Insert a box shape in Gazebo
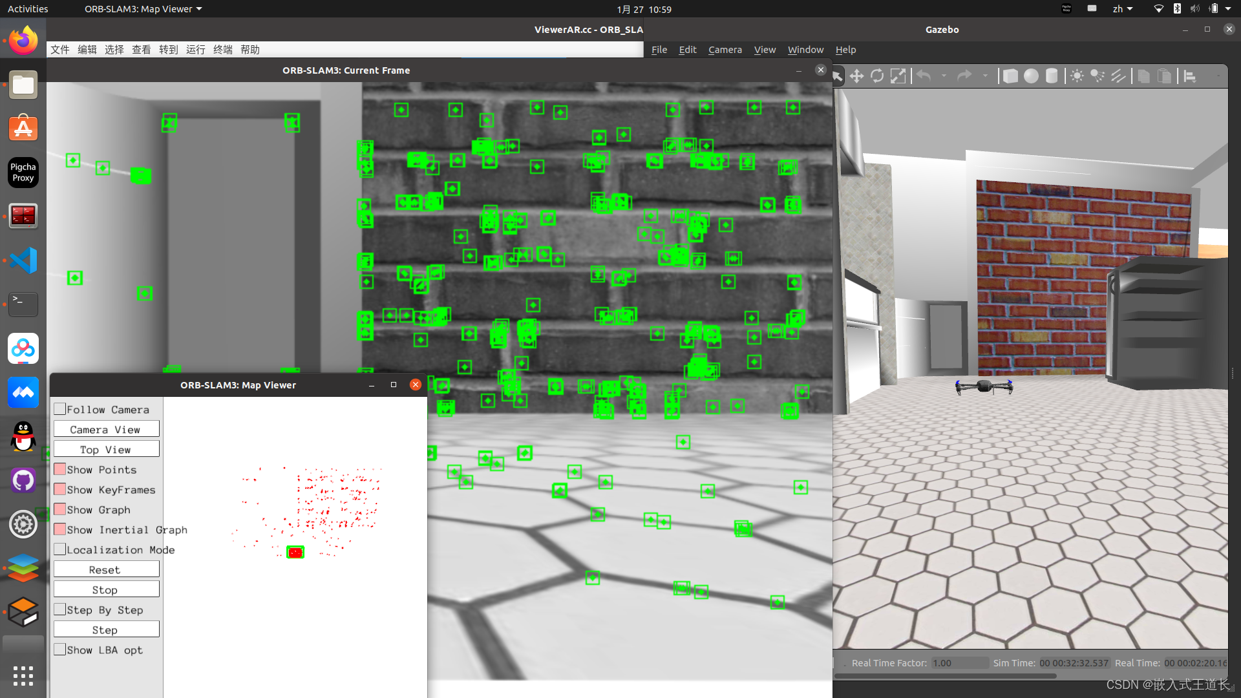The image size is (1241, 698). coord(1010,76)
